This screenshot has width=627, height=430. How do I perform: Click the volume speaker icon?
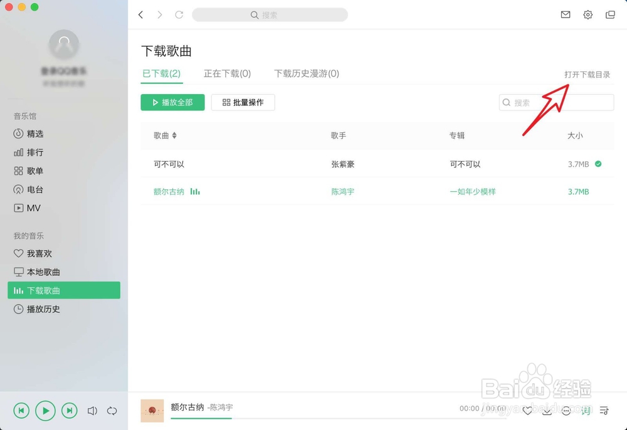pyautogui.click(x=92, y=411)
